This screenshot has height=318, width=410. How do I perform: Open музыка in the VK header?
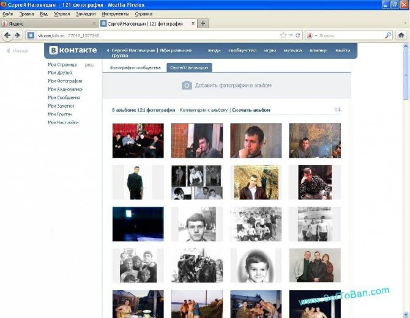coord(293,50)
